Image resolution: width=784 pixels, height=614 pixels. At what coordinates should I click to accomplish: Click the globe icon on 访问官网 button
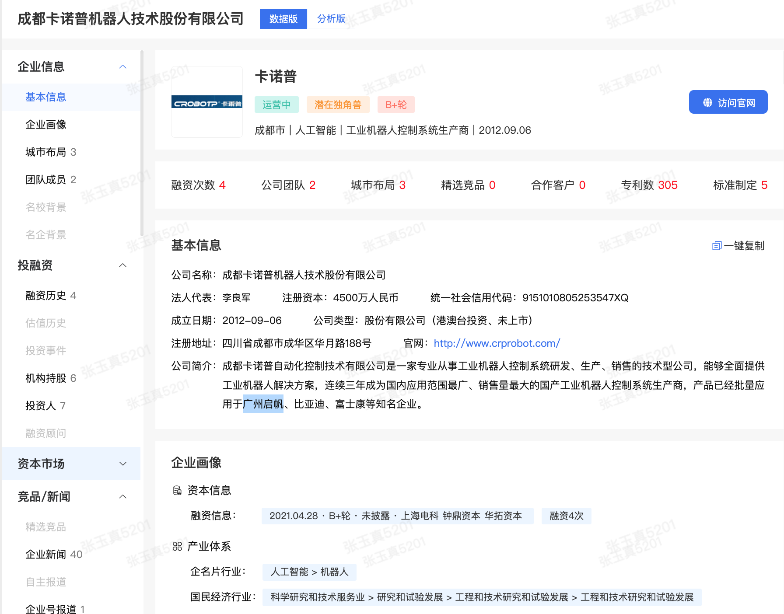pyautogui.click(x=707, y=103)
